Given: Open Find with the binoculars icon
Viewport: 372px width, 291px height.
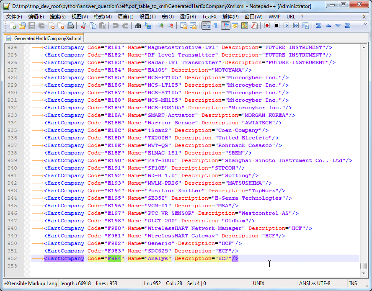Looking at the screenshot, I should coord(138,26).
